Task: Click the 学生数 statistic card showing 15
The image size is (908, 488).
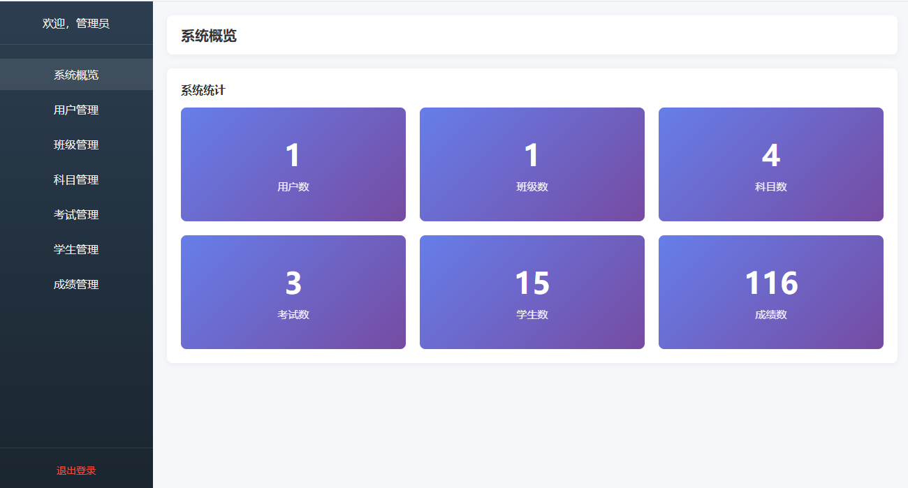Action: pyautogui.click(x=532, y=292)
